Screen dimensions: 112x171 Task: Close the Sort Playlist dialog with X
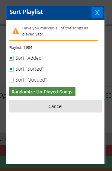point(97,13)
